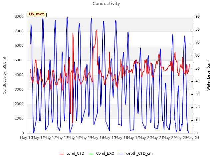Viewport: 213px width, 160px height.
Task: Click the 2000 left axis tick label
Action: (x=19, y=104)
